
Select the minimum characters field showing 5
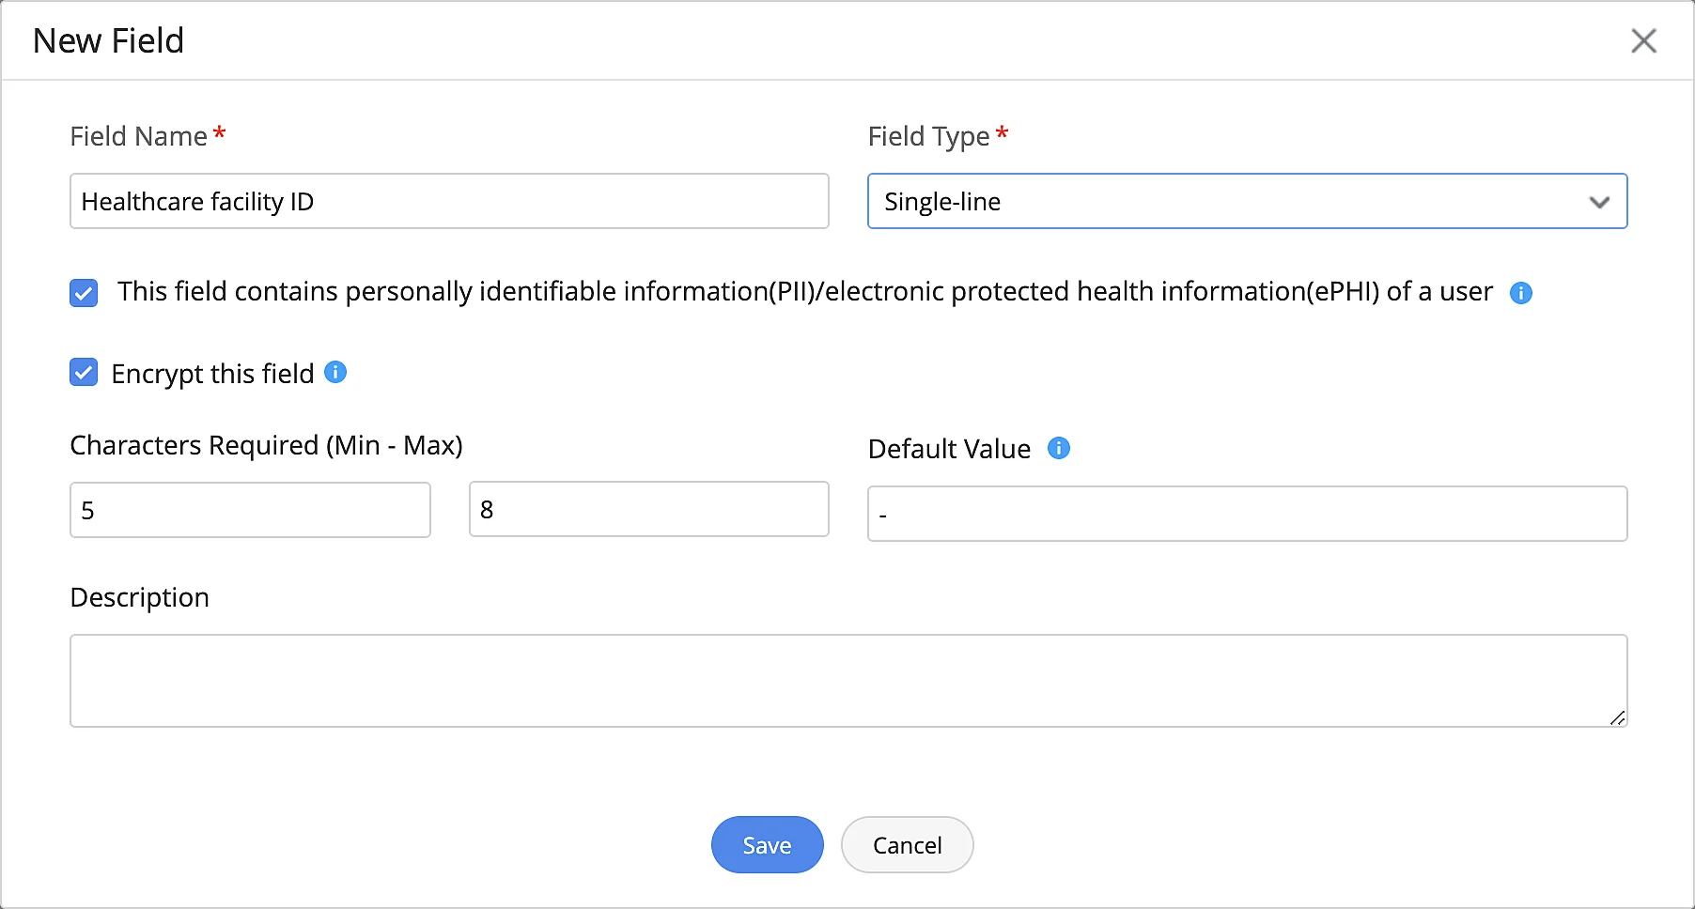click(x=250, y=510)
